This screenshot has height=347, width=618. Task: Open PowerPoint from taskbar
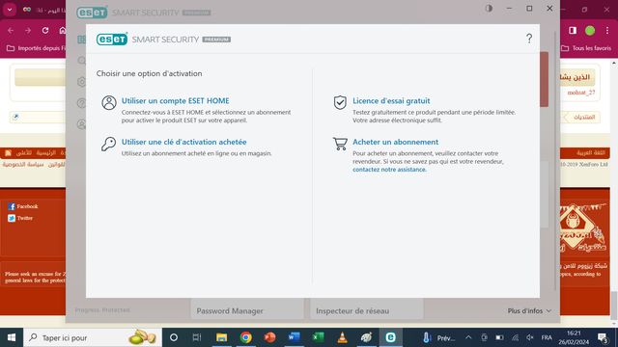[x=269, y=337]
